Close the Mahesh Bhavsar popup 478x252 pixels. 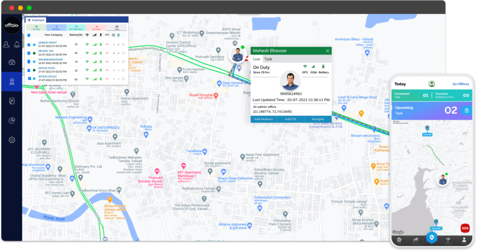(327, 51)
